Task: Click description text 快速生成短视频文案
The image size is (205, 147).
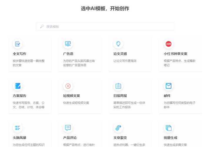Action: coord(76,103)
